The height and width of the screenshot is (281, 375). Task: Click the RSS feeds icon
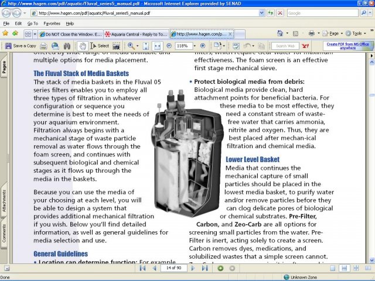(295, 34)
